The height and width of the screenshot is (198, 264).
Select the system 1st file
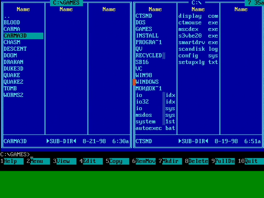156,121
